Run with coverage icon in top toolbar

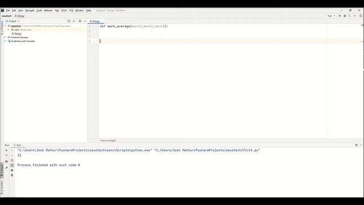[350, 16]
